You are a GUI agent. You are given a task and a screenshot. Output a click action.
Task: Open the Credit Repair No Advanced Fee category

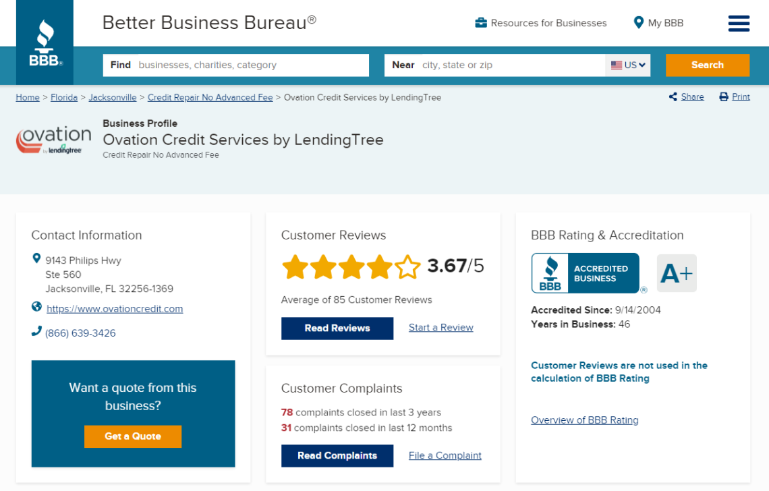click(x=210, y=97)
